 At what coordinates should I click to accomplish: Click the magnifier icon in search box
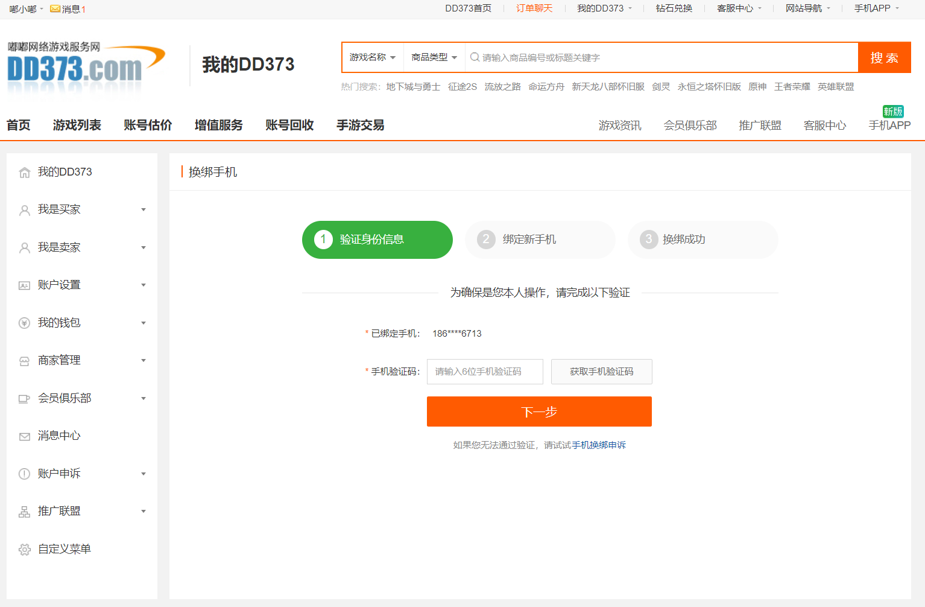[475, 57]
